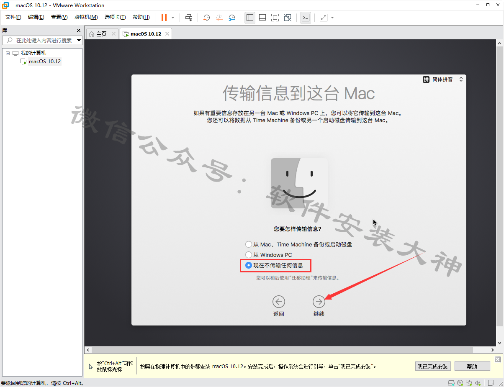
Task: Select 我的计算机 in the library tree
Action: point(33,53)
